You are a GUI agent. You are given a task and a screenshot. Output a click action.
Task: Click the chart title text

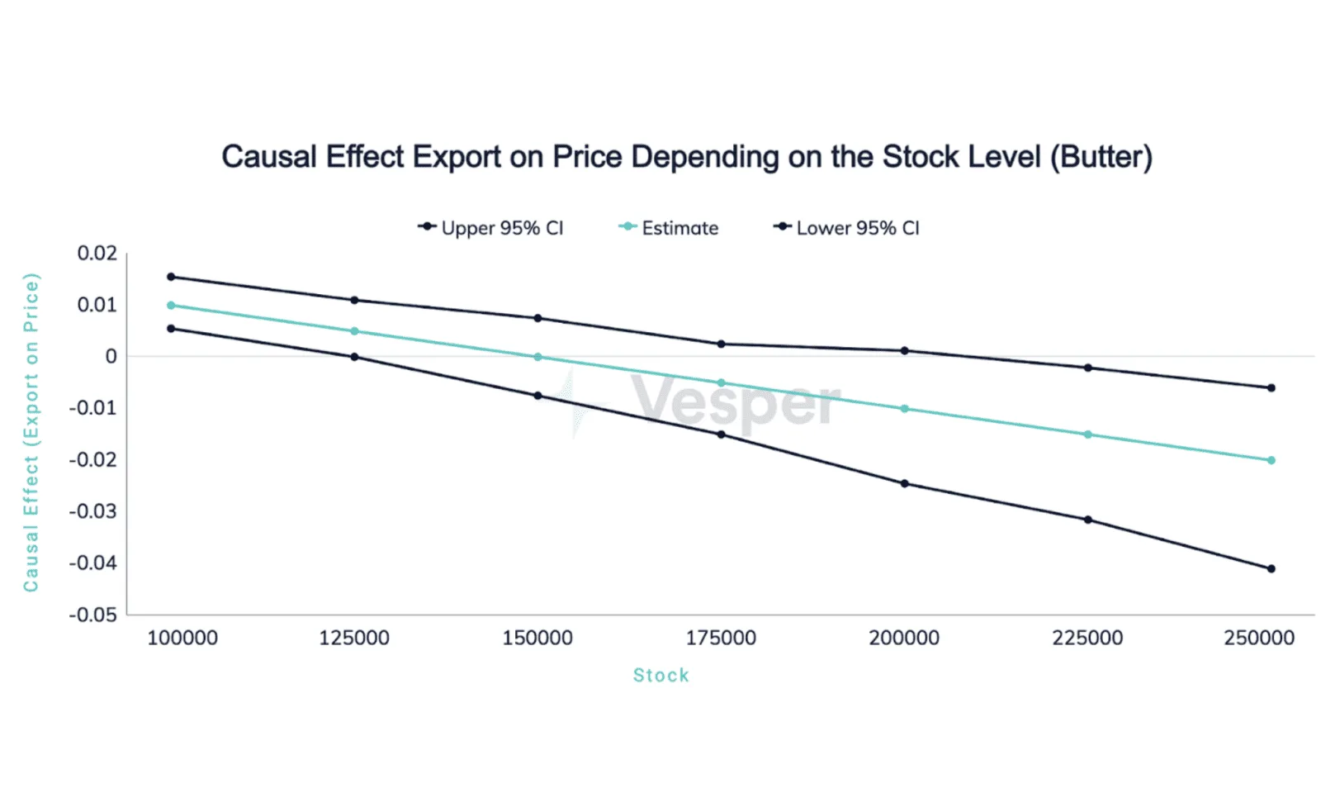tap(687, 157)
